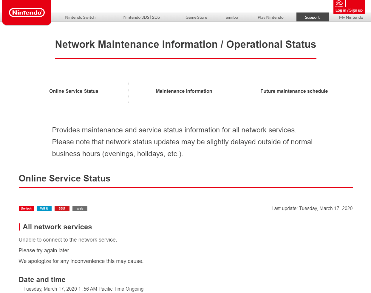
Task: Jump to Online Service Status section
Action: click(x=74, y=91)
